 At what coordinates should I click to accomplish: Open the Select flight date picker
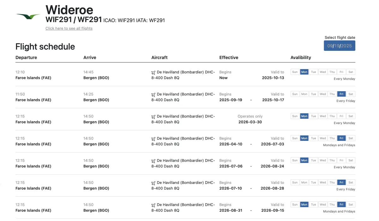(x=340, y=46)
